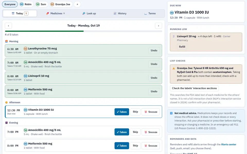Go to the next day
247x154 pixels.
158,26
